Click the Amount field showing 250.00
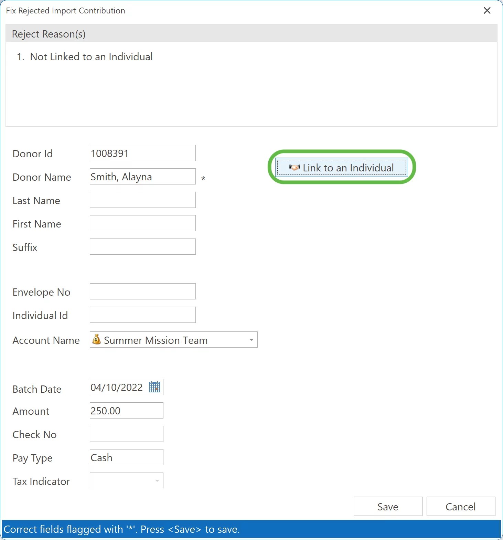503x540 pixels. pos(126,411)
